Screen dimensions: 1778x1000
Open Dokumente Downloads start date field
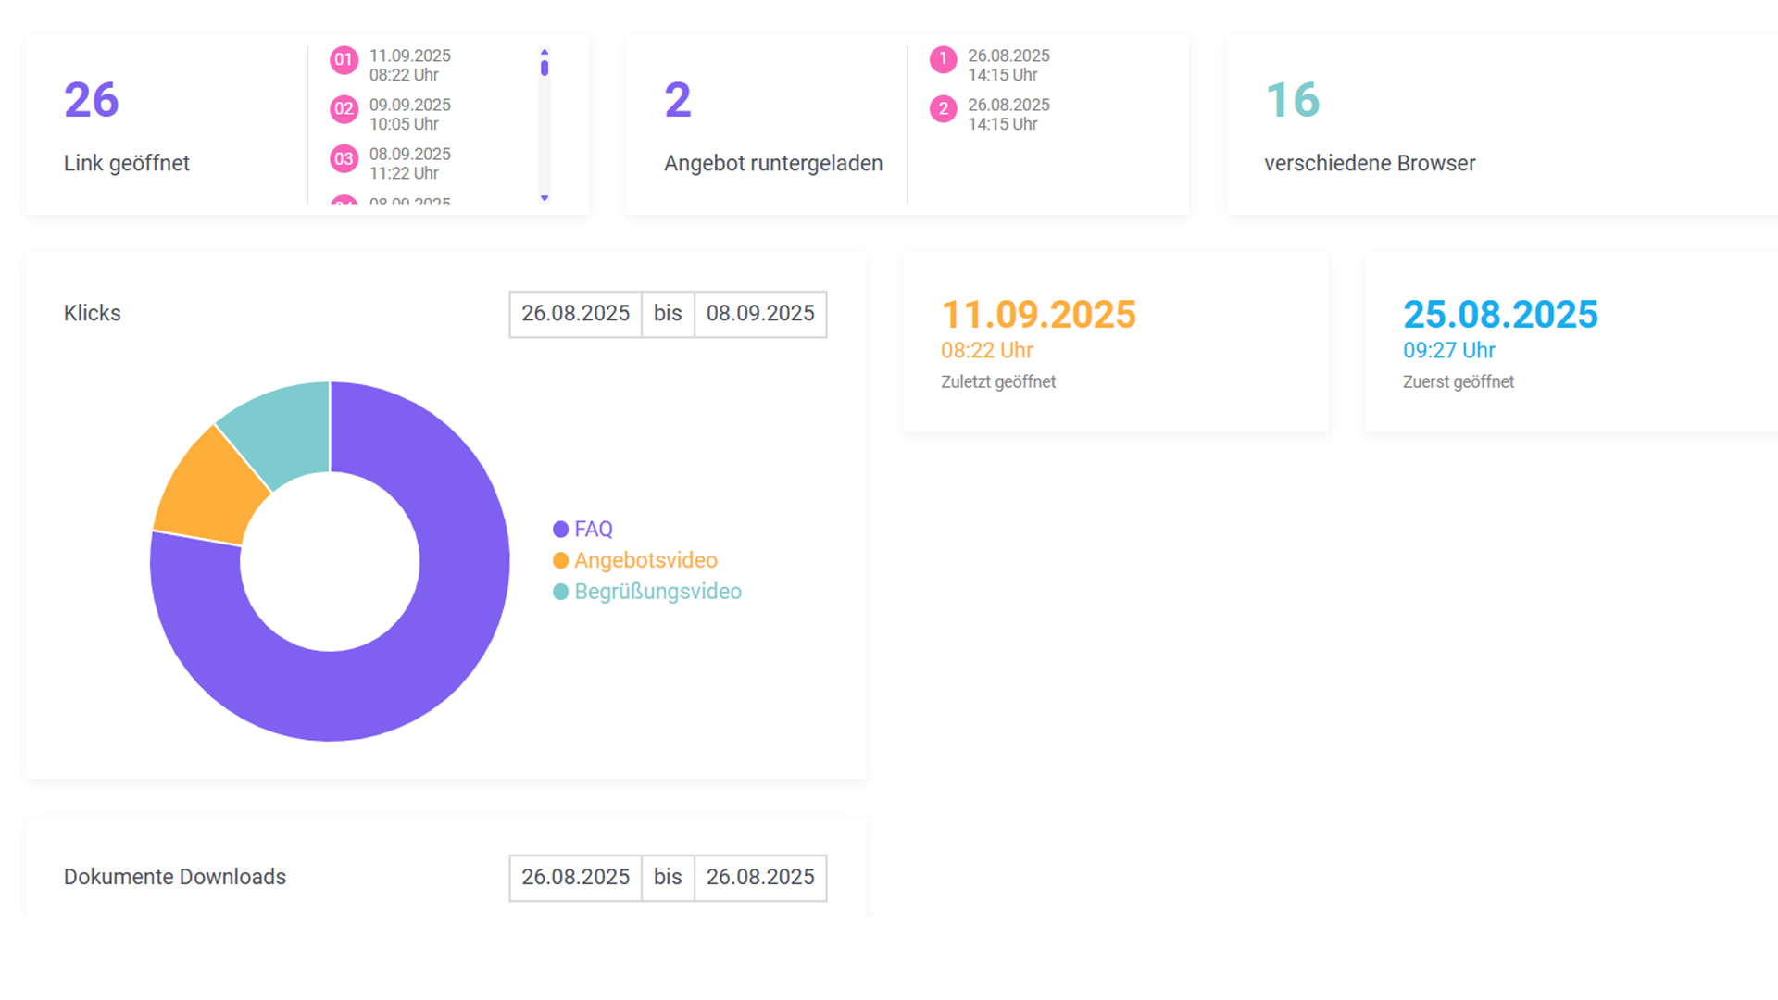point(575,877)
